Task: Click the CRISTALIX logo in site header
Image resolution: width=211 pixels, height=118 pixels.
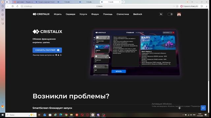Action: coord(41,14)
